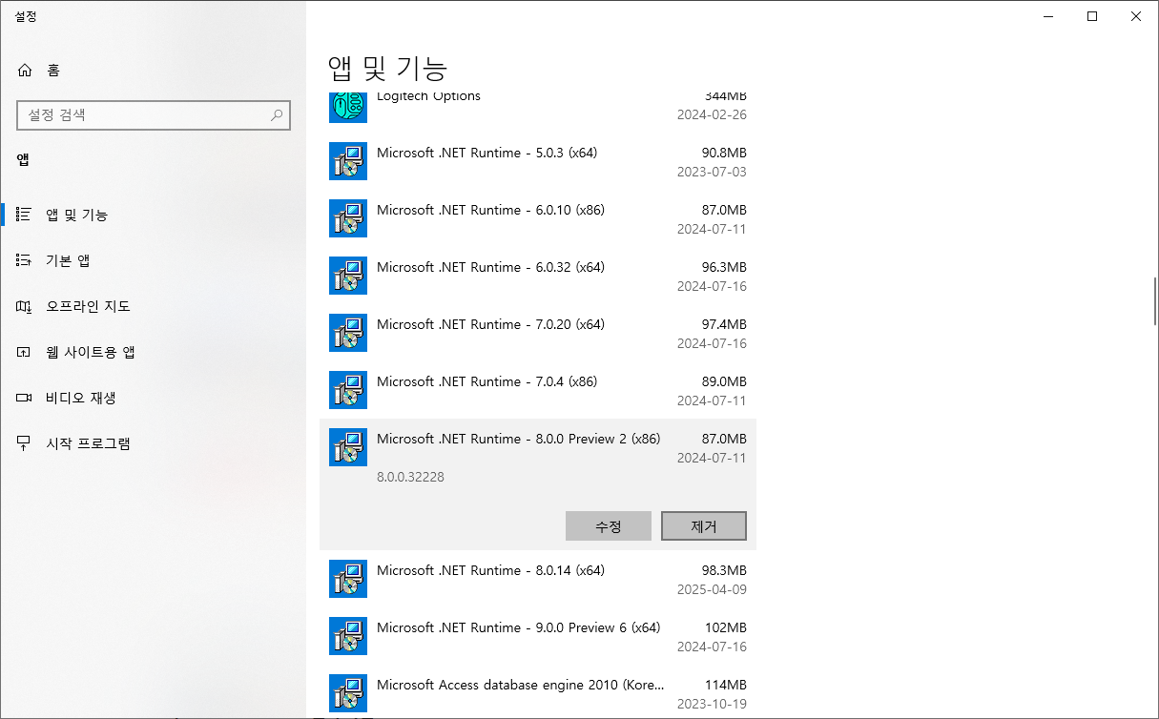Click icon of .NET Runtime 7.0.4 (x86)
The width and height of the screenshot is (1159, 719).
click(x=348, y=390)
